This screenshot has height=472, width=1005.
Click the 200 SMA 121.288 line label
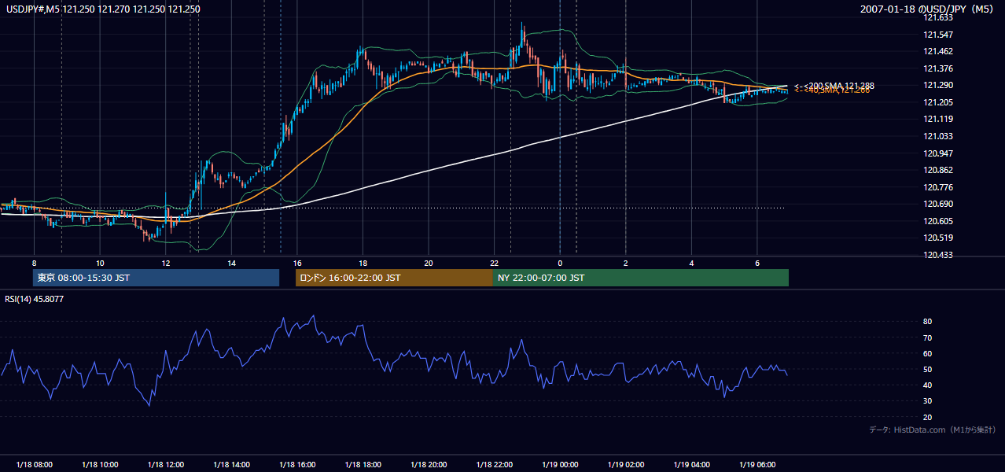834,85
